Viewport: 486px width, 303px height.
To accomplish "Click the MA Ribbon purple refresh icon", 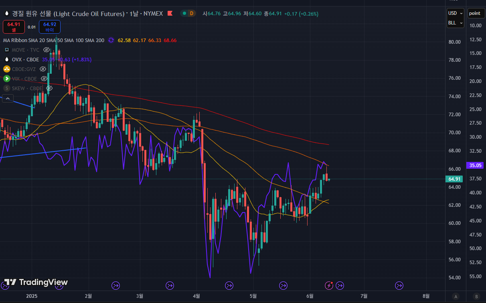I will [x=111, y=40].
